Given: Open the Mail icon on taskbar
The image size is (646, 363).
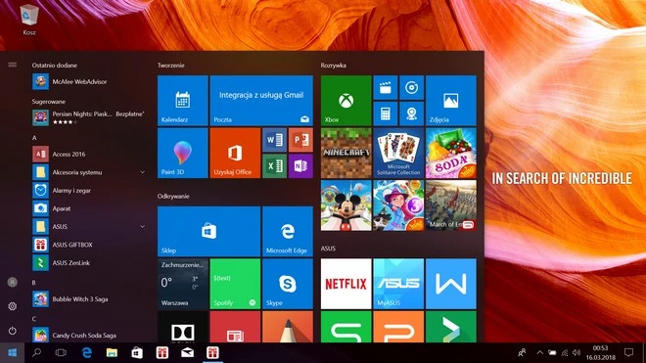Looking at the screenshot, I should tap(188, 352).
